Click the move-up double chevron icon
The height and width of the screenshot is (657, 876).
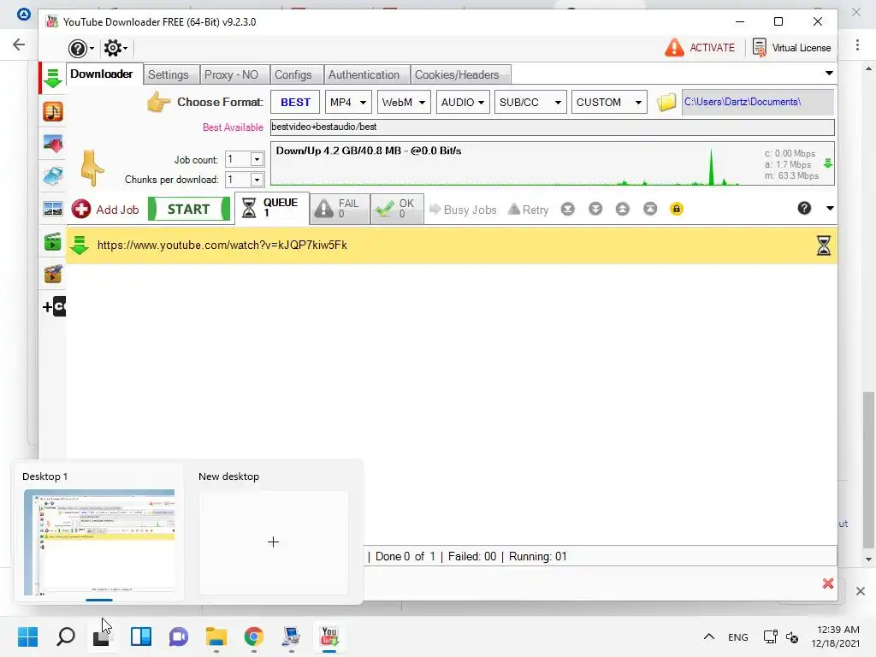(x=623, y=209)
